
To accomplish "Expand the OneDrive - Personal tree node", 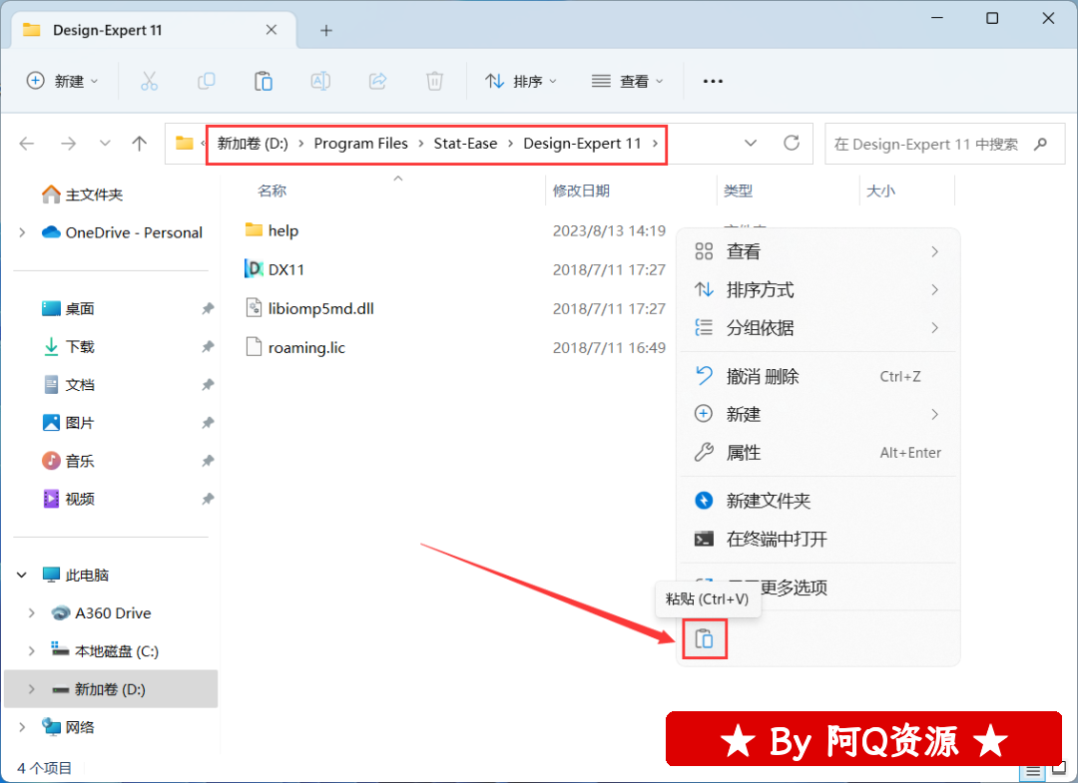I will pyautogui.click(x=22, y=232).
